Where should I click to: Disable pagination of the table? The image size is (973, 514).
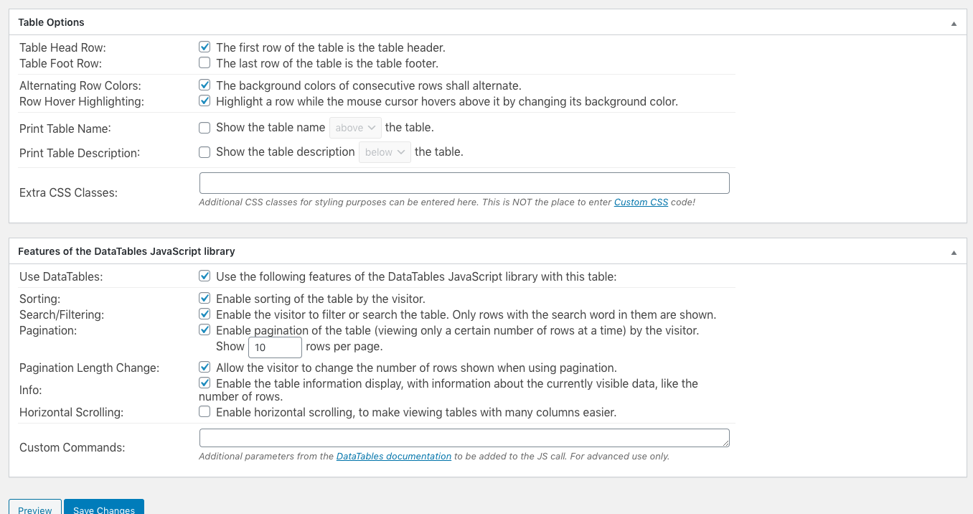[x=205, y=329]
